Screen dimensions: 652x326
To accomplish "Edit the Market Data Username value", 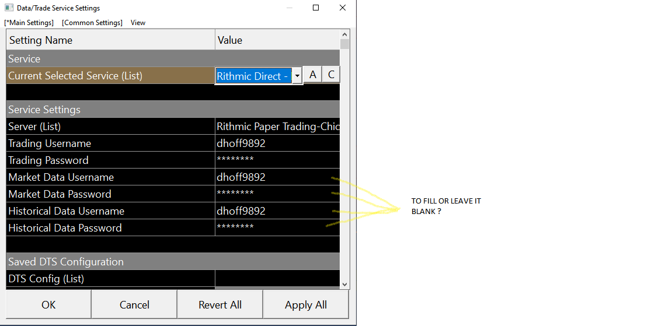I will pos(277,177).
